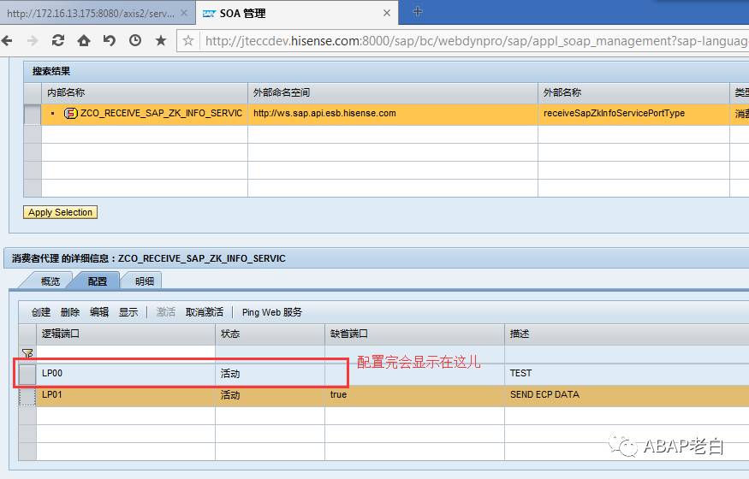Click the 状态 column header

(x=270, y=334)
